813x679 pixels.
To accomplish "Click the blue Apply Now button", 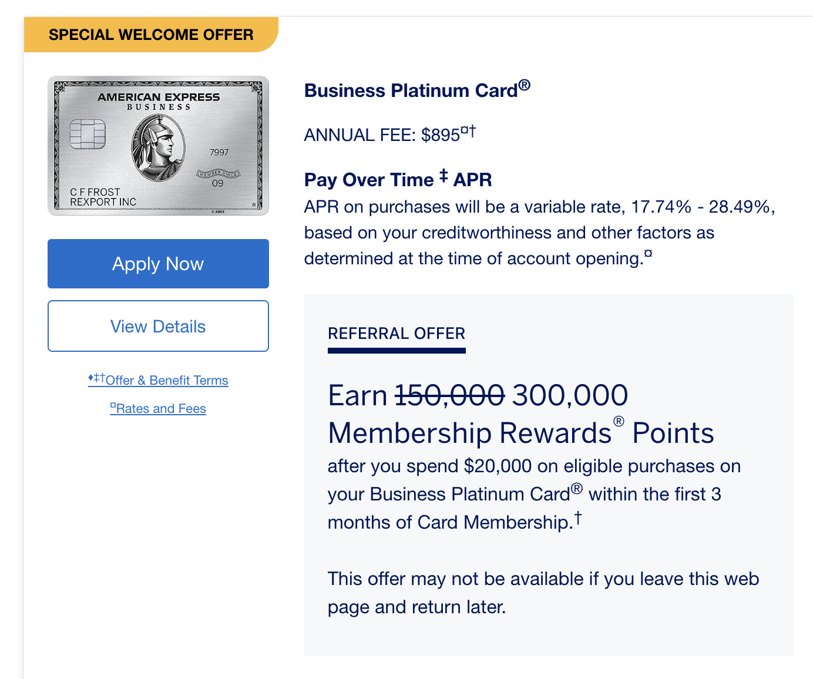I will click(x=158, y=264).
